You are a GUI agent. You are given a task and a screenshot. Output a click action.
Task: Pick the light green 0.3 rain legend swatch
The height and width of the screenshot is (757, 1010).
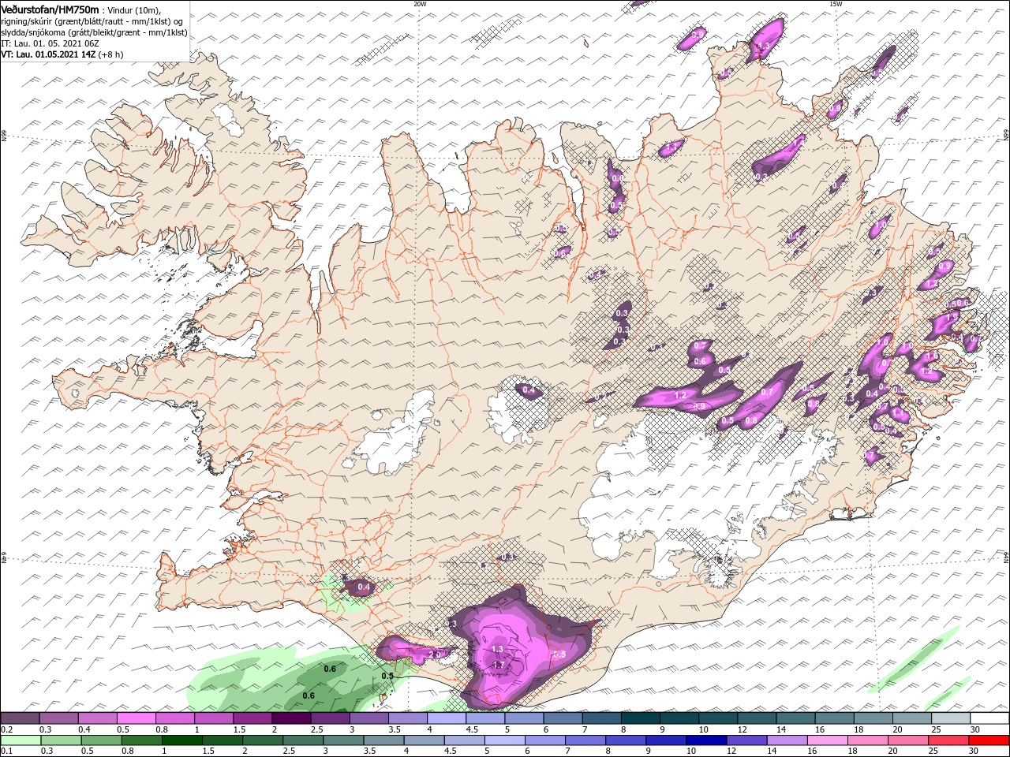(x=61, y=740)
